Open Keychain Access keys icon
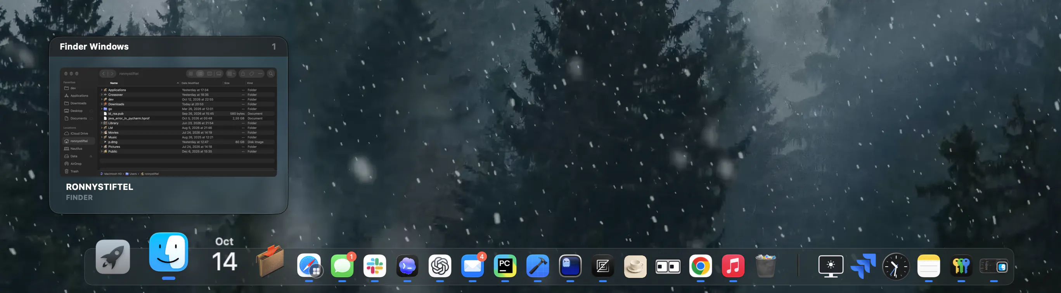The image size is (1061, 293). [961, 266]
